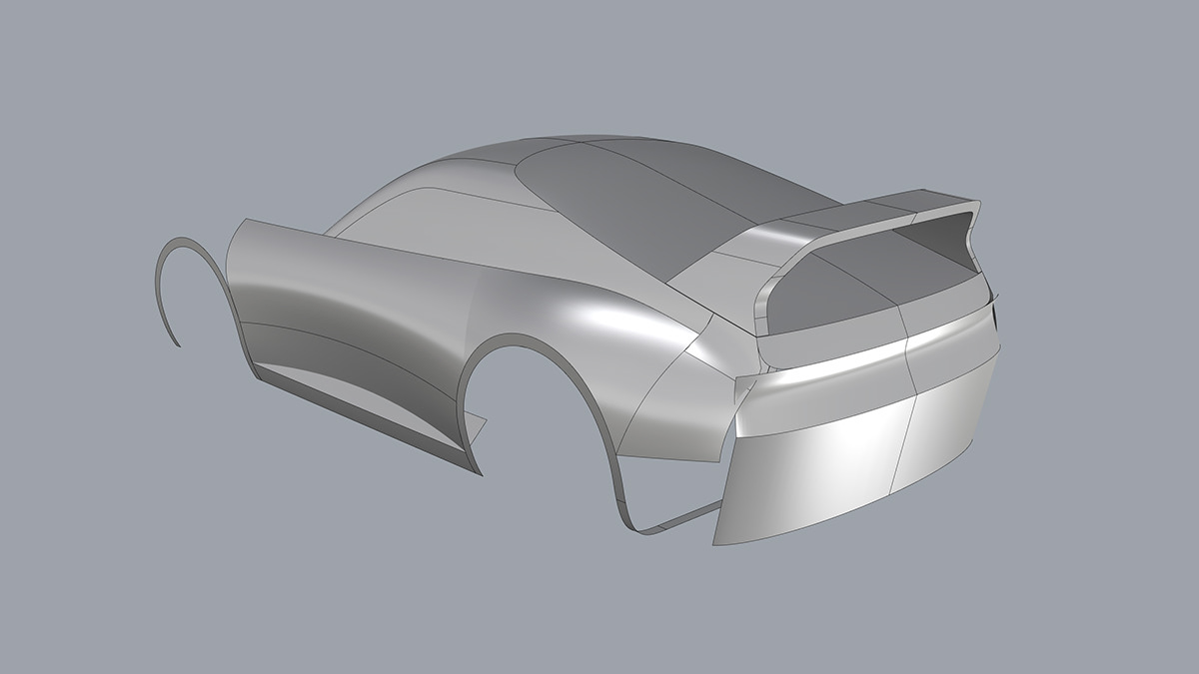This screenshot has width=1199, height=674.
Task: Click the spoiler support pedestal
Action: pos(764,300)
